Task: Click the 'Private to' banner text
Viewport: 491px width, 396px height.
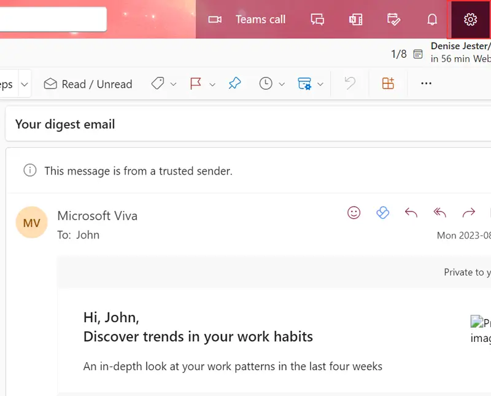Action: 467,272
